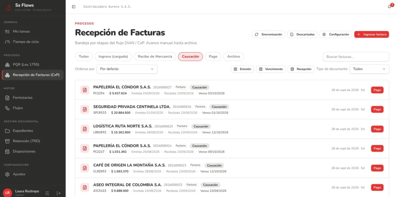Click Causación badge on invoice 2026000025

201,126
